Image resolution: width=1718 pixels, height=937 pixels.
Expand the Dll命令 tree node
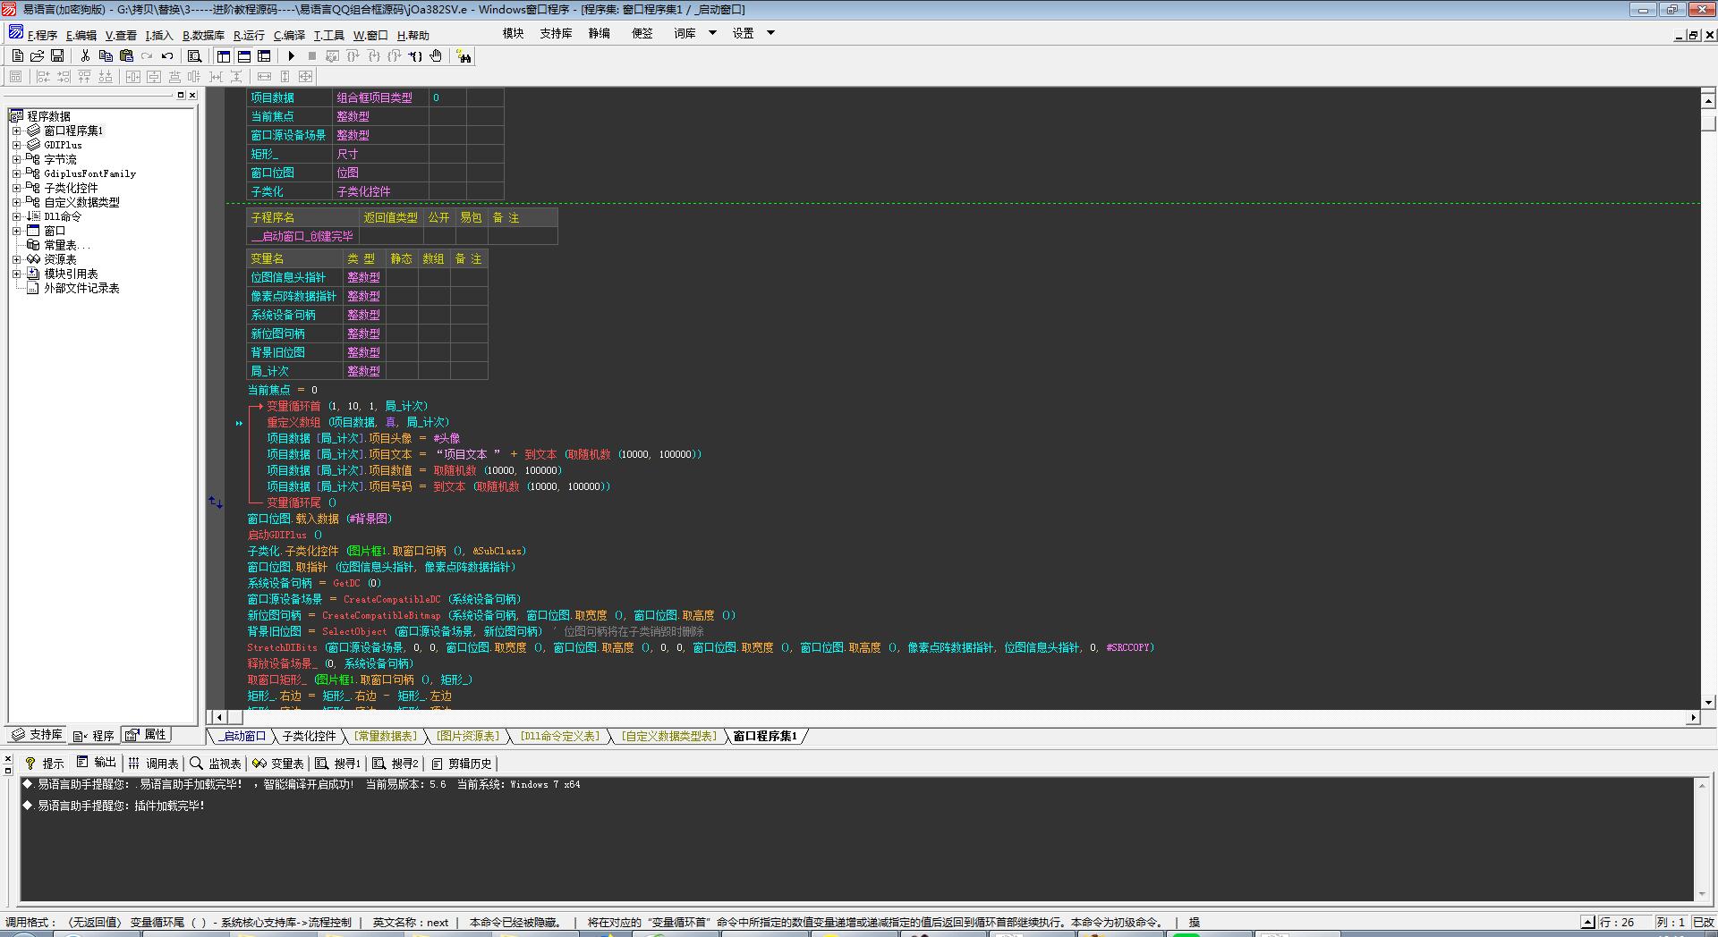tap(16, 216)
